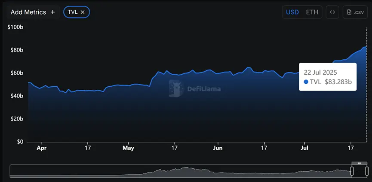Viewport: 372px width, 182px height.
Task: Click the plus icon beside Add Metrics
Action: click(53, 12)
